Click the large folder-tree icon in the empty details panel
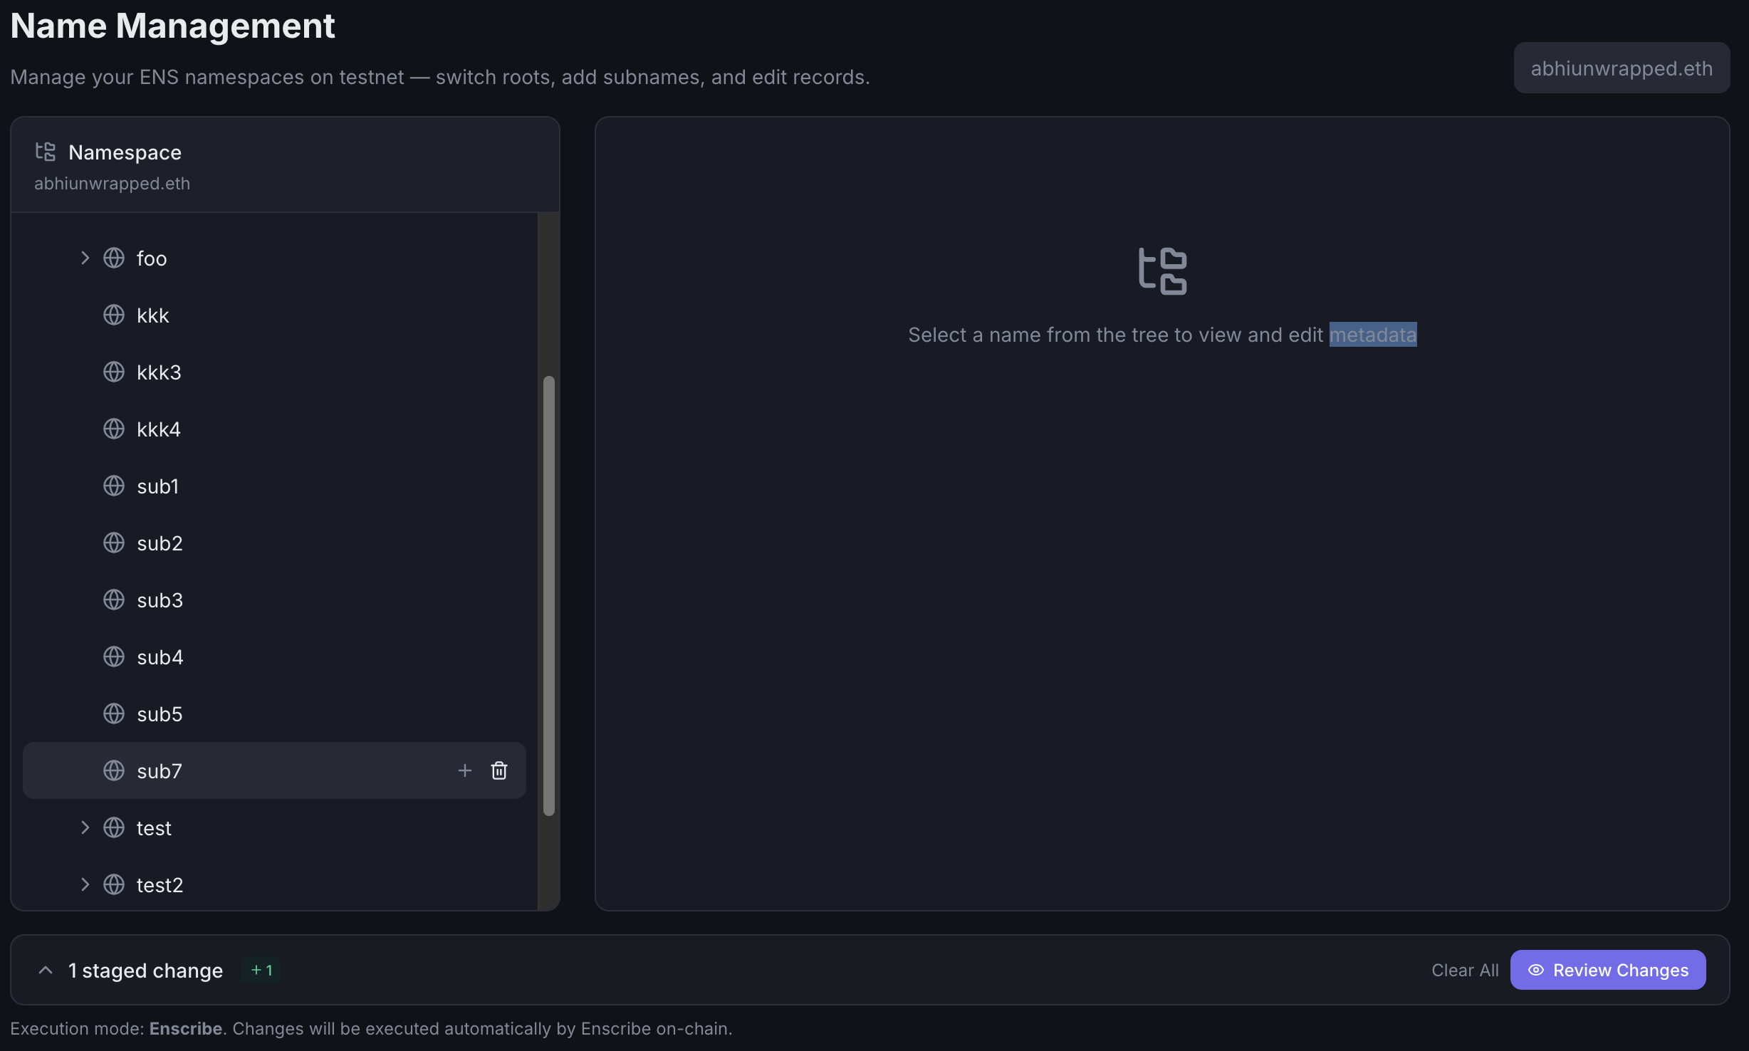Image resolution: width=1749 pixels, height=1051 pixels. click(1163, 271)
